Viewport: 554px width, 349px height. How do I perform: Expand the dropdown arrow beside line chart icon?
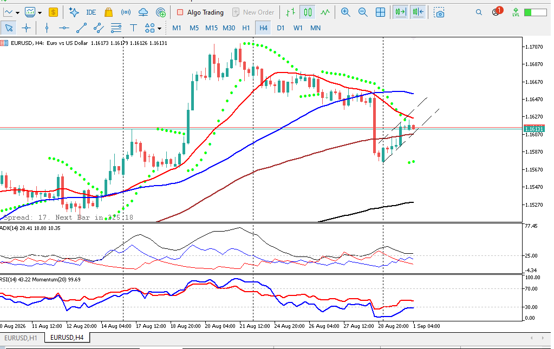[x=17, y=12]
